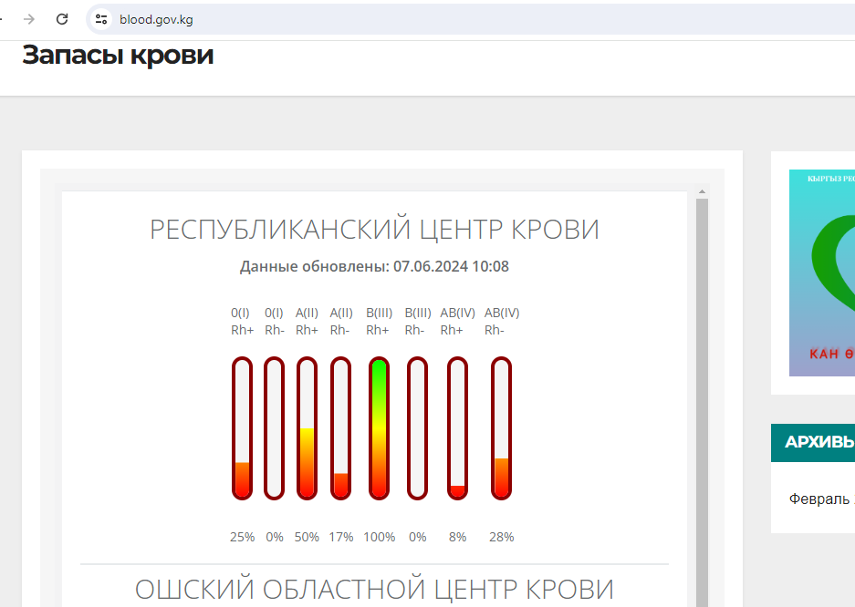Viewport: 855px width, 607px height.
Task: Click the full green B(III) Rh+ gauge
Action: click(379, 428)
